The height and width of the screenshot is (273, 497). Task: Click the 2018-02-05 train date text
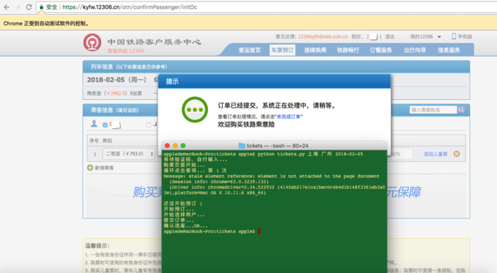(106, 80)
